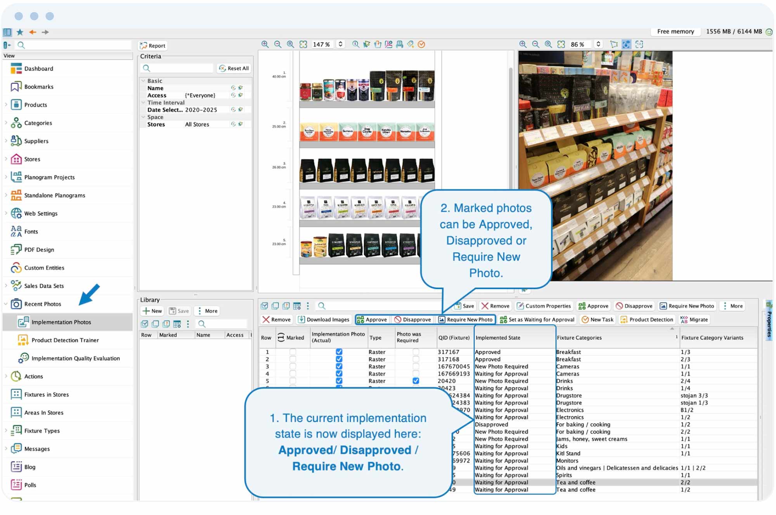Viewport: 776px width, 515px height.
Task: Expand the Categories tree node
Action: 6,123
